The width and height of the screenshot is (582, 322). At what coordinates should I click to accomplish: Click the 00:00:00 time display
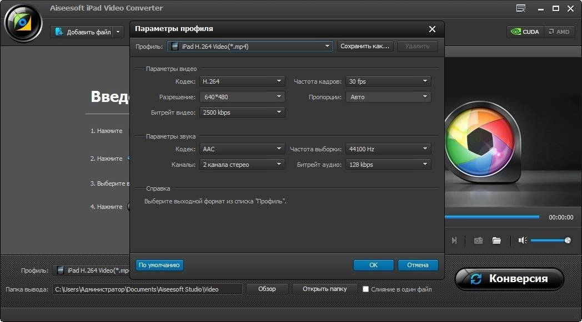[x=561, y=217]
